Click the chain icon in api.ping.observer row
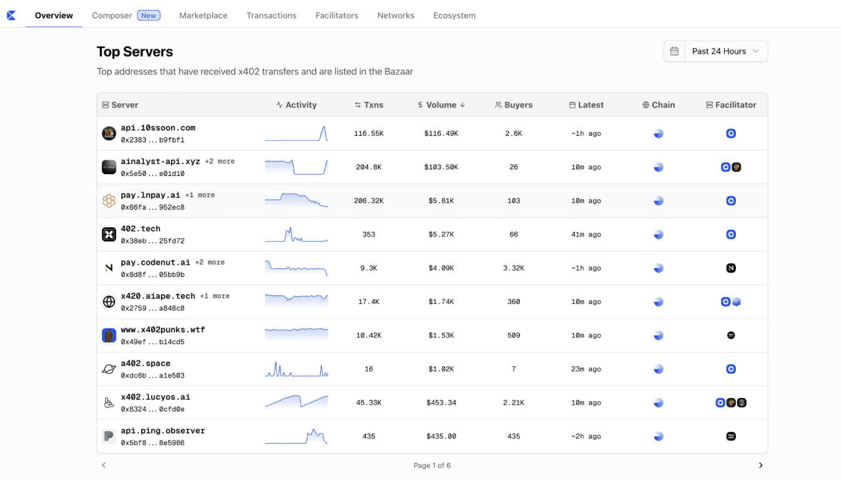The width and height of the screenshot is (841, 480). tap(658, 436)
